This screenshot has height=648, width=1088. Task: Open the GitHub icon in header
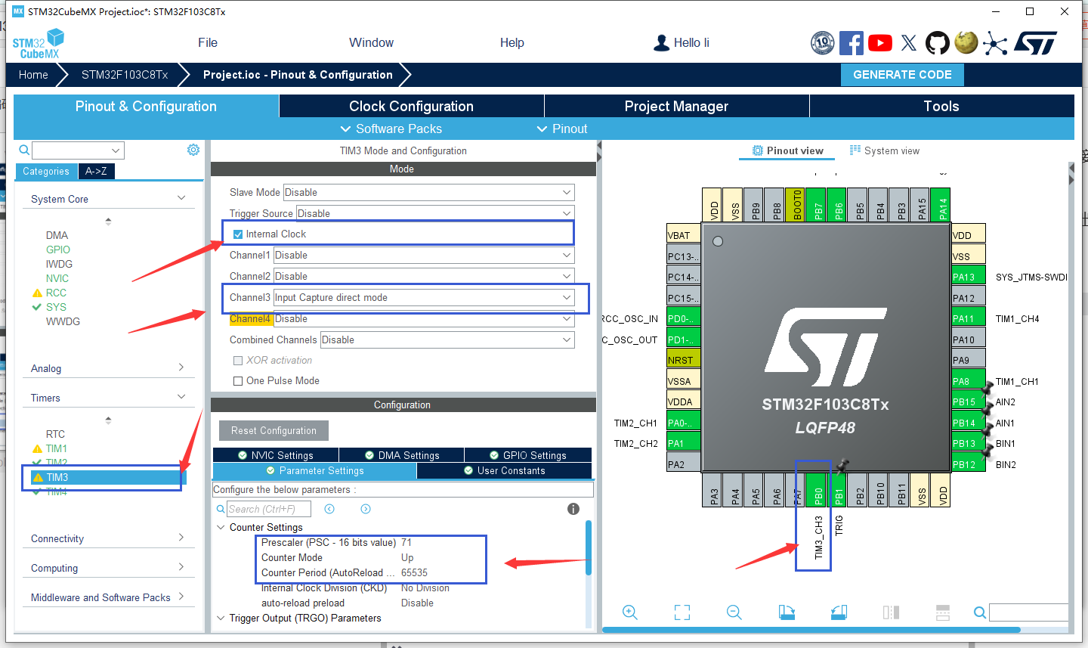pyautogui.click(x=938, y=43)
